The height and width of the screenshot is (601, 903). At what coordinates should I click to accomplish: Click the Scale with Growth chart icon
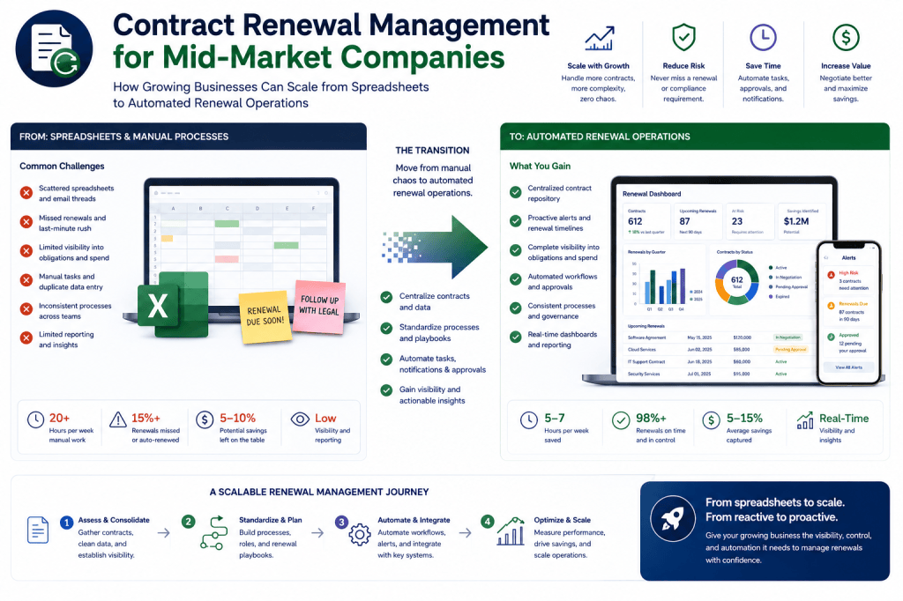(599, 39)
